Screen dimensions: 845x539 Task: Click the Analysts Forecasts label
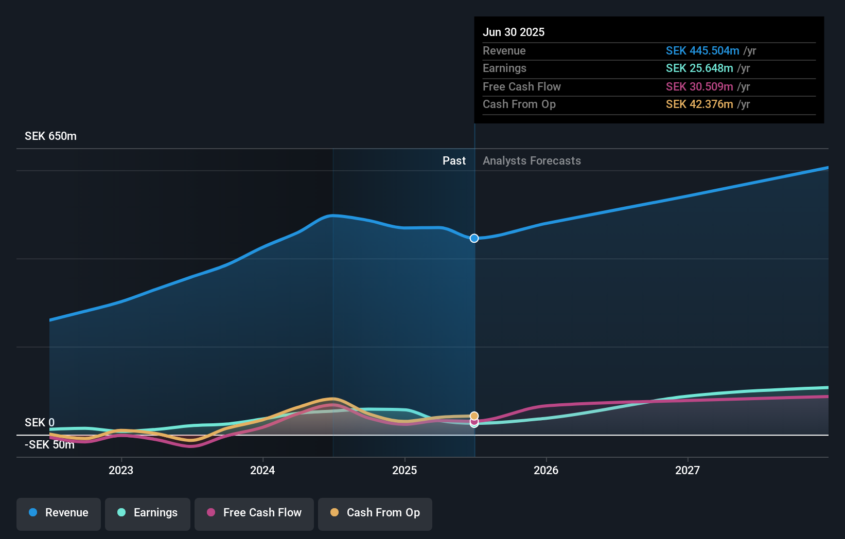532,161
